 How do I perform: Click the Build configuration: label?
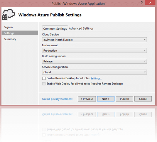click(x=54, y=56)
